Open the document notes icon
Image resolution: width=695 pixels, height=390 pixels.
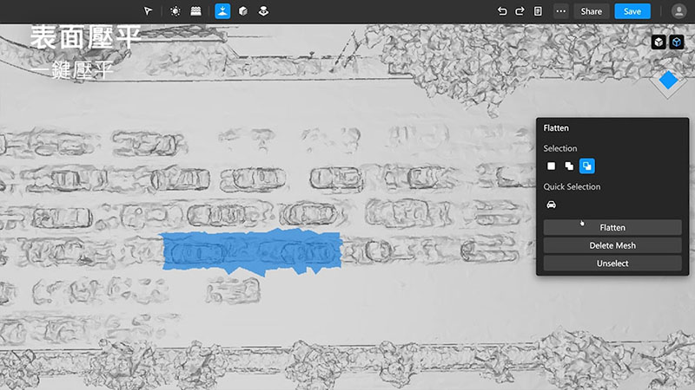[x=539, y=11]
